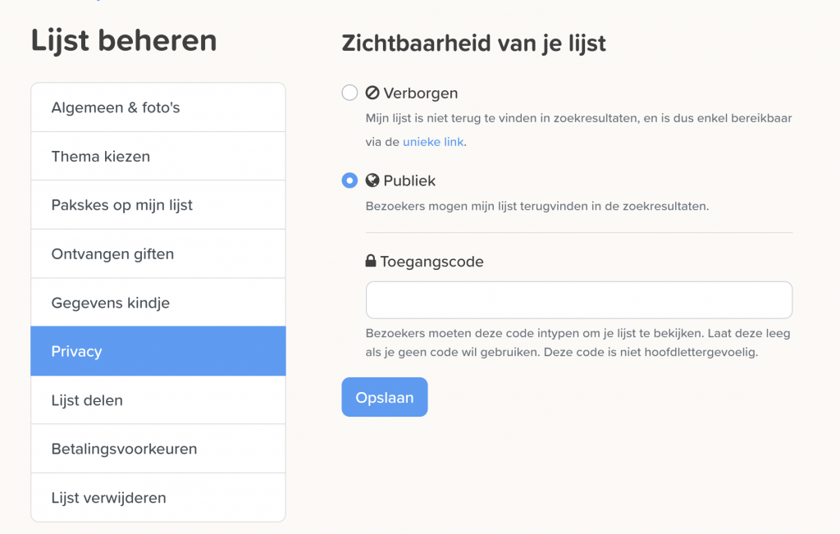Follow the unieke link hyperlink
840x534 pixels.
pyautogui.click(x=433, y=142)
